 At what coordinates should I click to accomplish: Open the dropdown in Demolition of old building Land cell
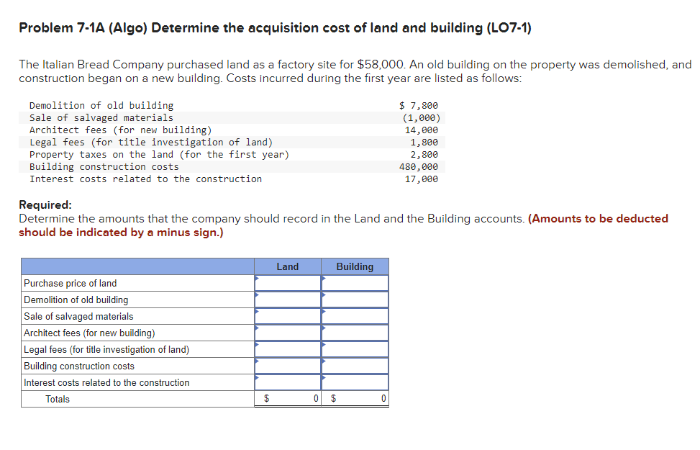(257, 295)
